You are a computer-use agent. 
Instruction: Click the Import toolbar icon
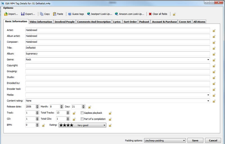[x=6, y=14]
